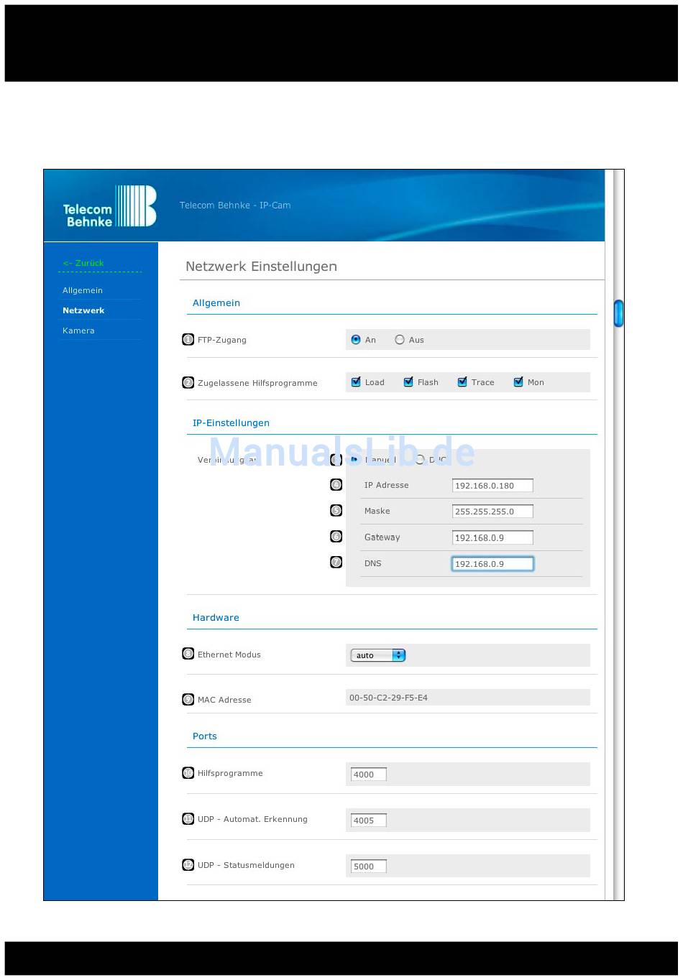Open the Ethernet Modus dropdown
Viewport: 683px width, 980px height.
(378, 655)
